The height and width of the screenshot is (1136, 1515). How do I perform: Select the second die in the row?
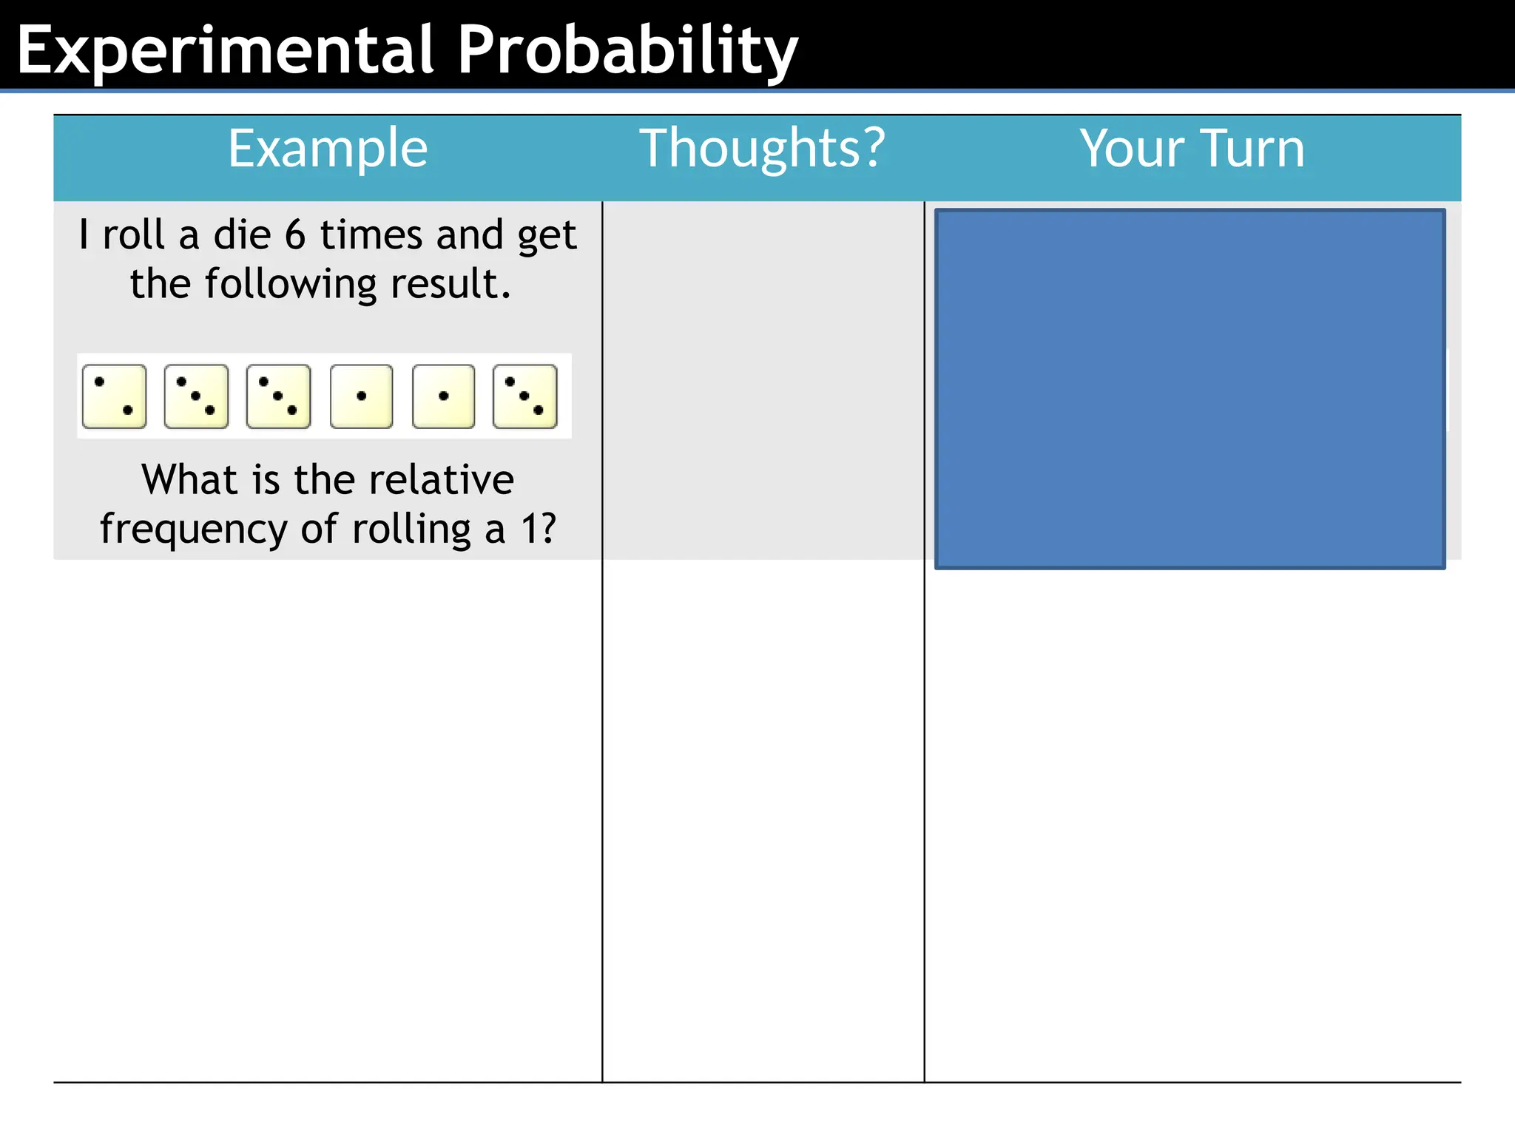[x=196, y=396]
